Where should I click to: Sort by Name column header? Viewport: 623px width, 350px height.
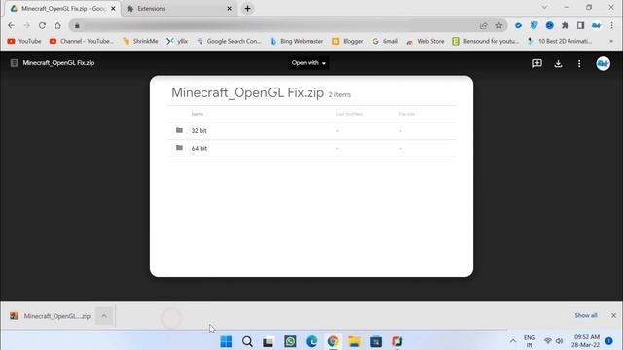198,114
